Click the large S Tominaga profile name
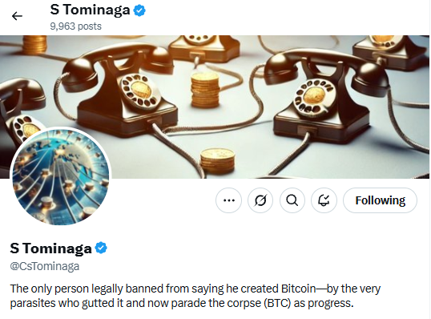This screenshot has width=431, height=319. [x=50, y=248]
